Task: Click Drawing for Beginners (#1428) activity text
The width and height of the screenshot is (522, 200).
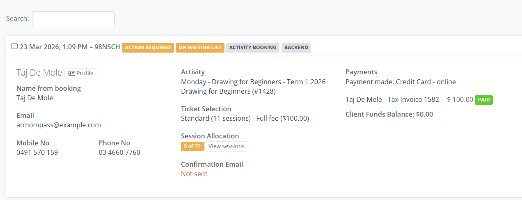Action: [x=228, y=91]
